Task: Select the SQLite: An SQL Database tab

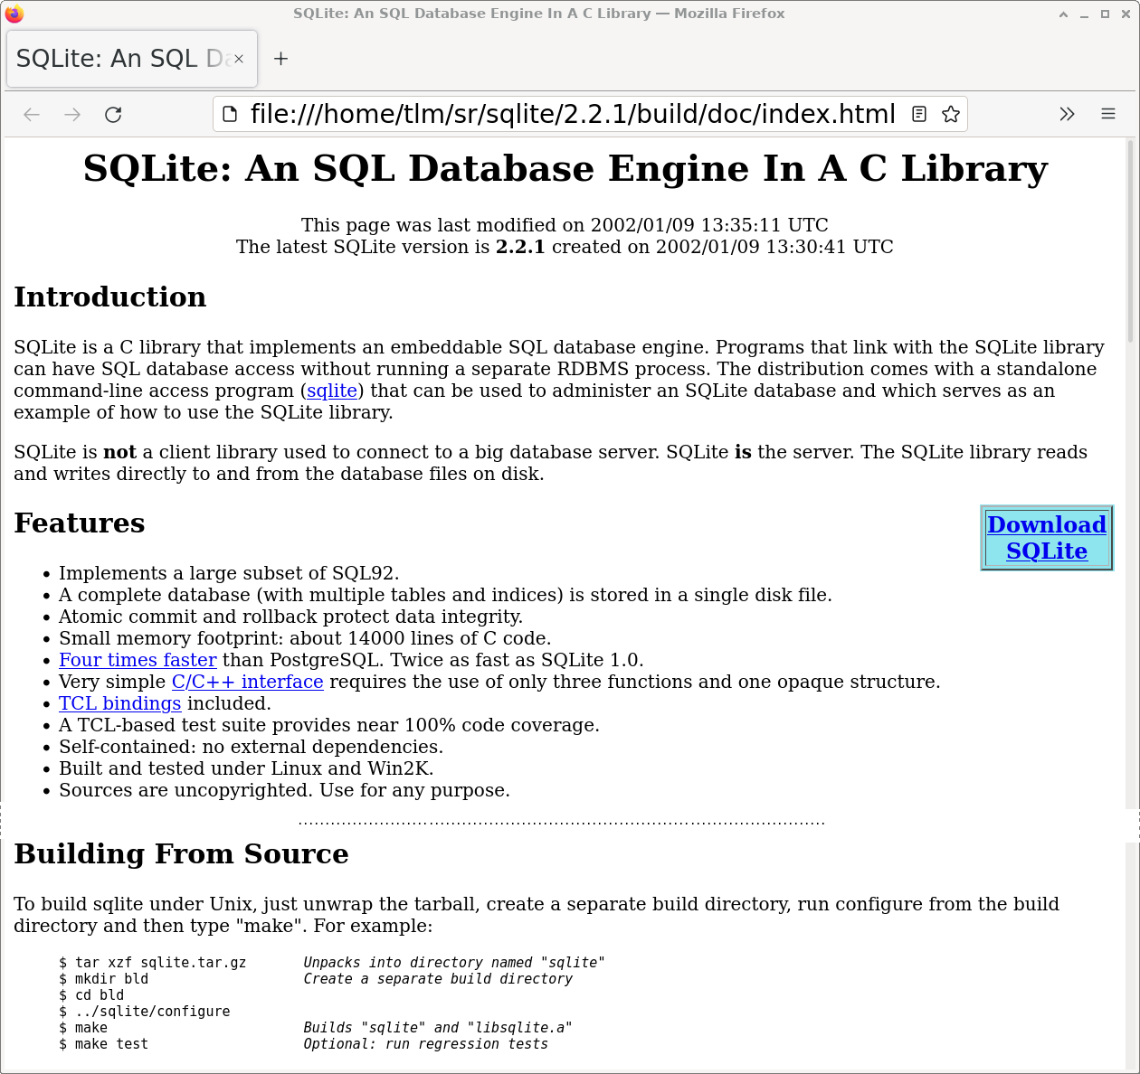Action: [x=118, y=59]
